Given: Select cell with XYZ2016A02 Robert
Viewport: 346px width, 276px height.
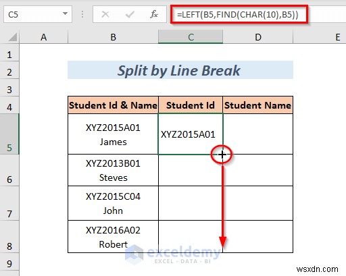Looking at the screenshot, I should (x=113, y=237).
